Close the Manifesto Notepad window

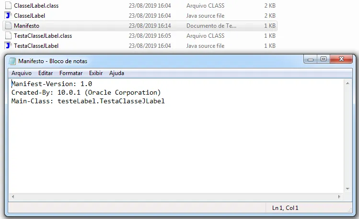coord(341,59)
